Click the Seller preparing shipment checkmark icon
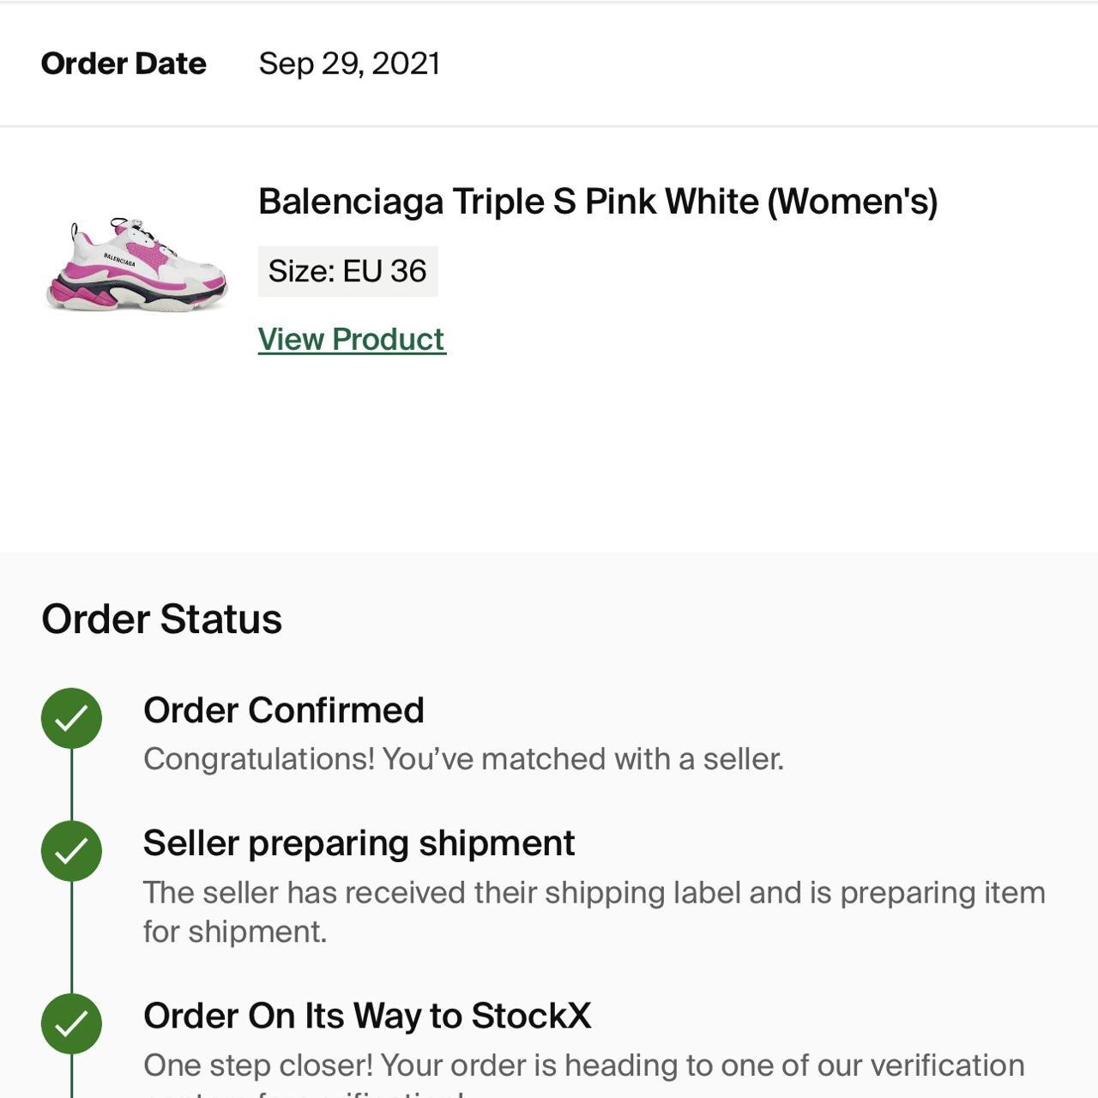This screenshot has width=1098, height=1098. [x=71, y=851]
